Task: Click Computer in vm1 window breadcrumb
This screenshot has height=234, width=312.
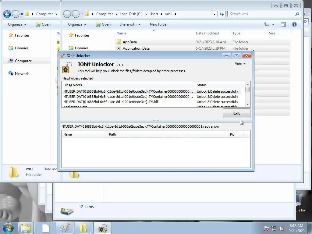Action: click(105, 14)
